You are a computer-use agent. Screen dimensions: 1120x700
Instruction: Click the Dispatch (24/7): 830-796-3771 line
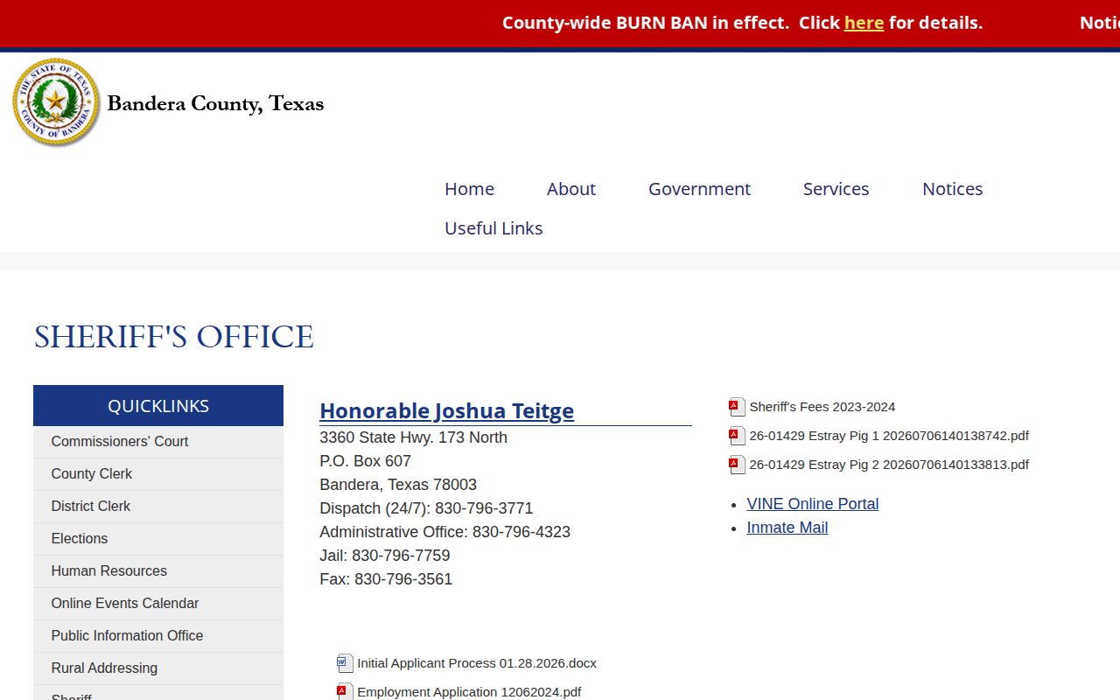pyautogui.click(x=426, y=508)
